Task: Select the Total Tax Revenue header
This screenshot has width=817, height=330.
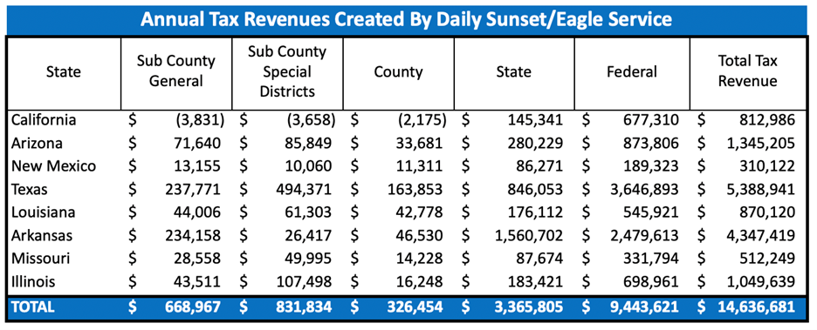Action: point(748,71)
